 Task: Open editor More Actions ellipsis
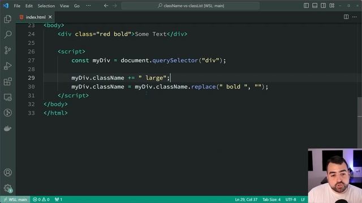355,17
